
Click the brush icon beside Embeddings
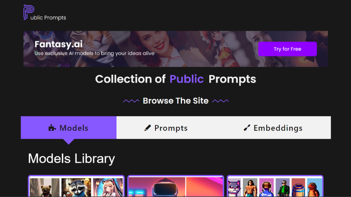(x=247, y=128)
